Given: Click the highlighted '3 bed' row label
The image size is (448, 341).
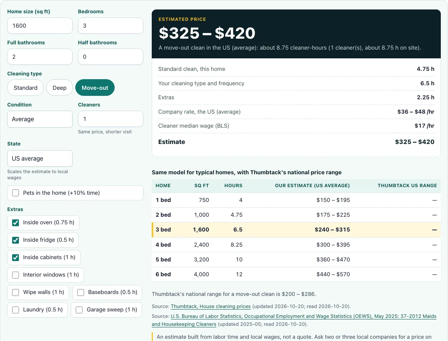Looking at the screenshot, I should [163, 230].
